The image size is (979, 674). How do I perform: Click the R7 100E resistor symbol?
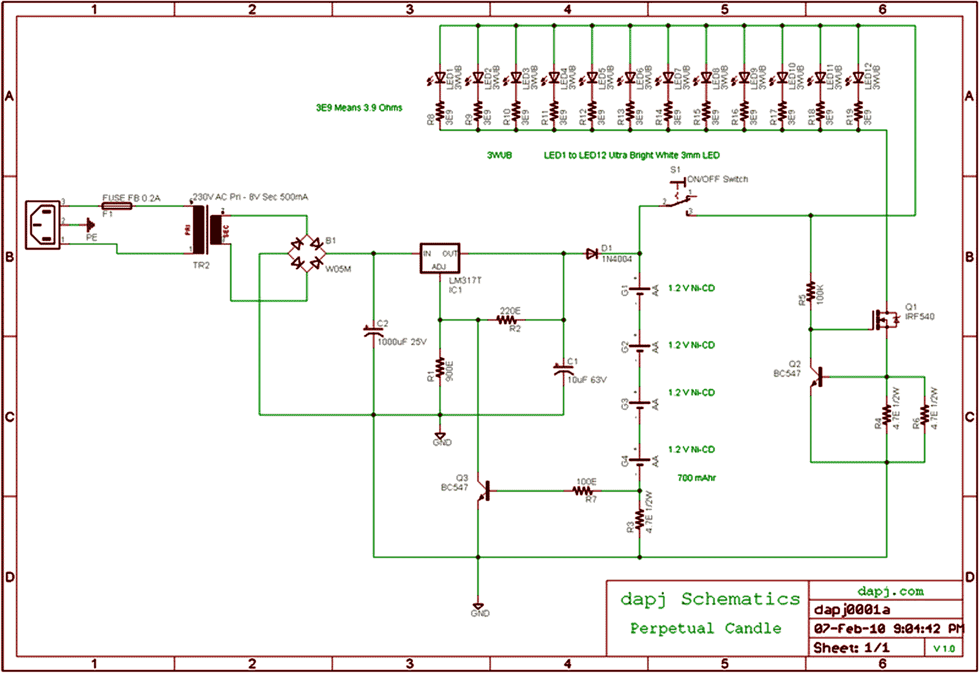pyautogui.click(x=583, y=491)
